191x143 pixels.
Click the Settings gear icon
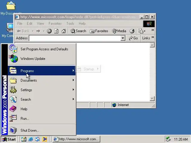point(13,90)
